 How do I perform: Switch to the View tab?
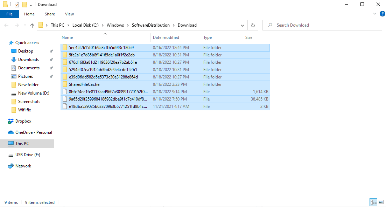[x=69, y=14]
